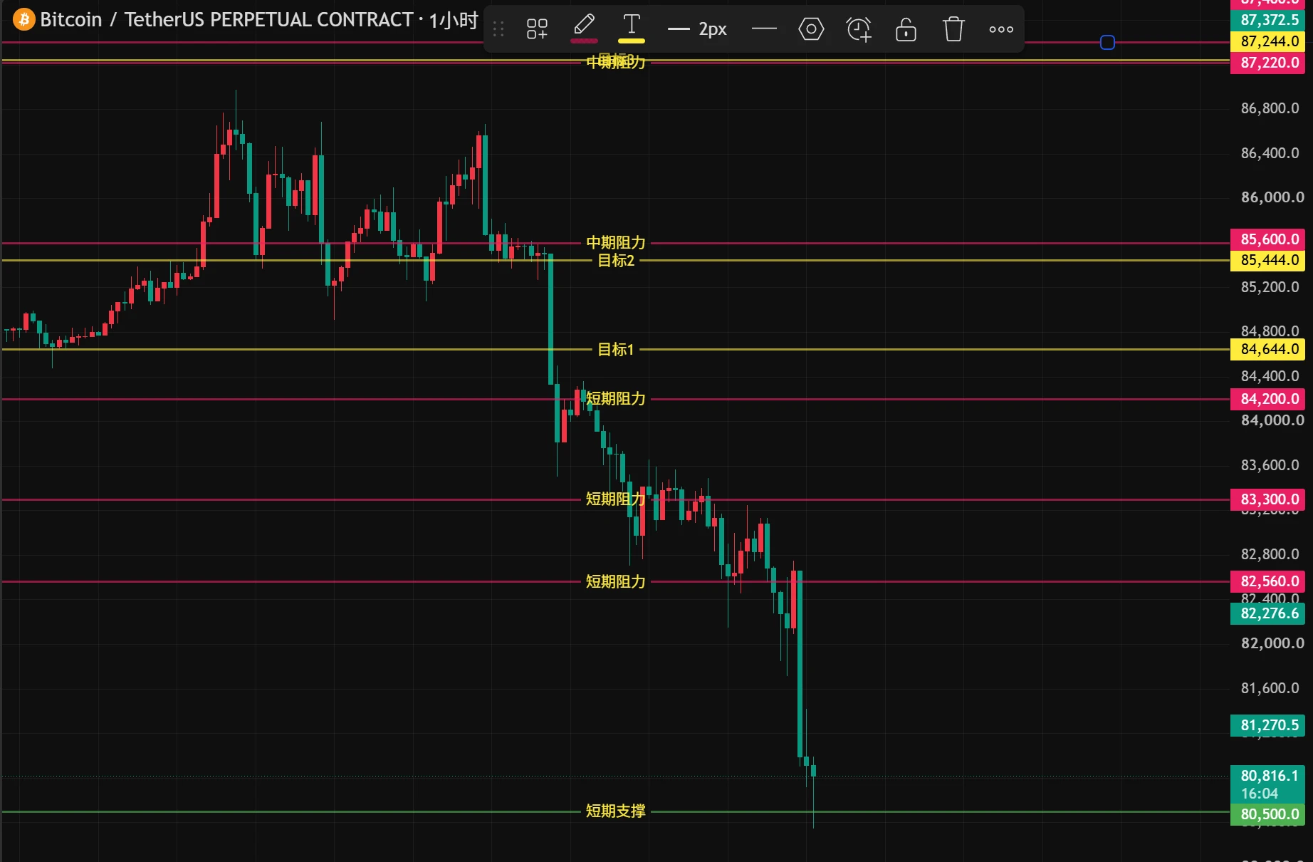
Task: Click the 87,220.0 red price tag
Action: [x=1268, y=63]
